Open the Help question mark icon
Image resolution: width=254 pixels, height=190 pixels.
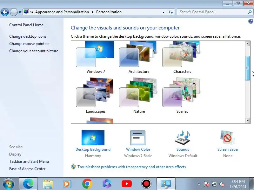click(251, 21)
